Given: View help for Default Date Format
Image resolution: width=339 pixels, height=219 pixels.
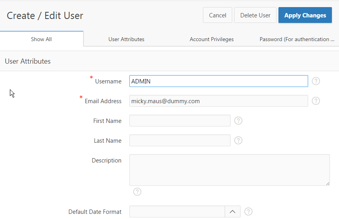Looking at the screenshot, I should tap(248, 211).
